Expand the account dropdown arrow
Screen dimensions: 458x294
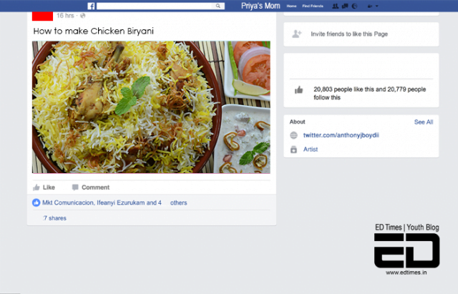377,6
